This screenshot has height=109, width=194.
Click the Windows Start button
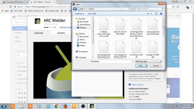point(4,106)
